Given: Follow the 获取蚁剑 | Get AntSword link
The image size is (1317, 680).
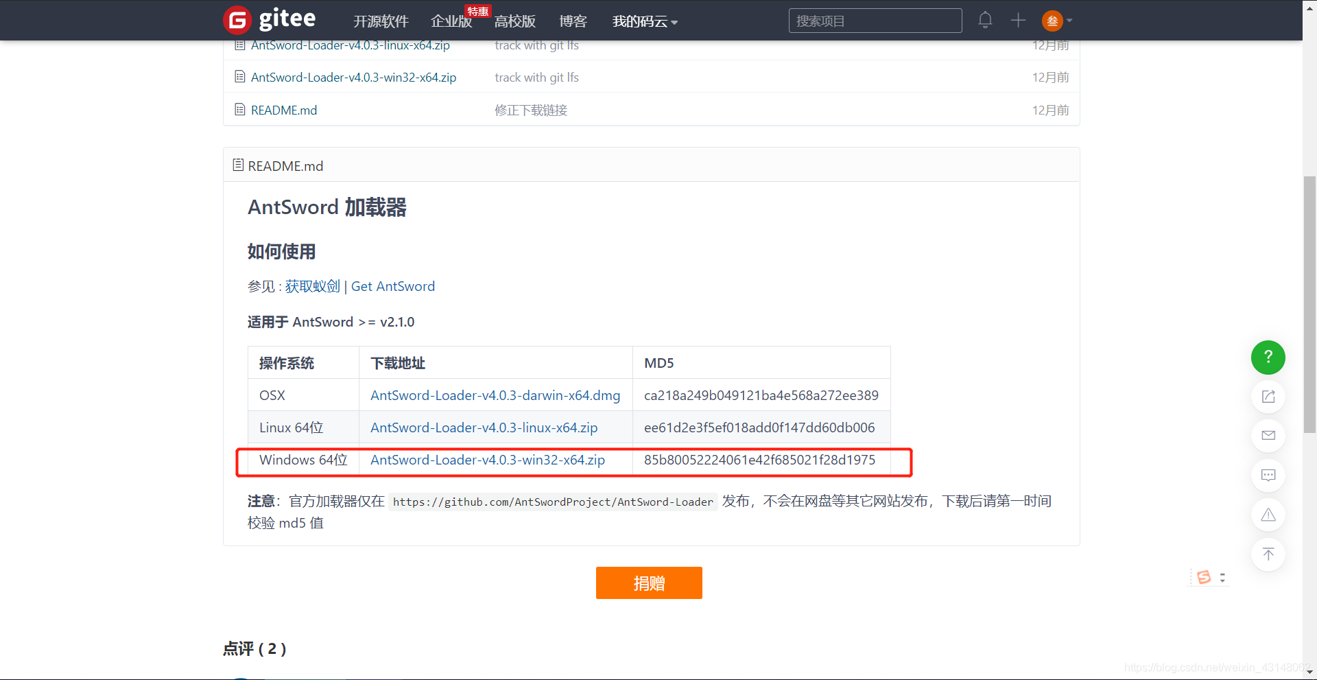Looking at the screenshot, I should (360, 286).
